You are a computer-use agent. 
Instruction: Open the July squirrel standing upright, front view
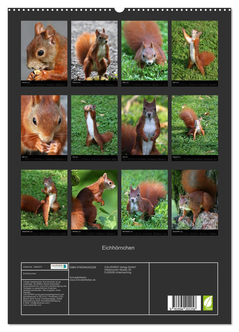[144, 125]
